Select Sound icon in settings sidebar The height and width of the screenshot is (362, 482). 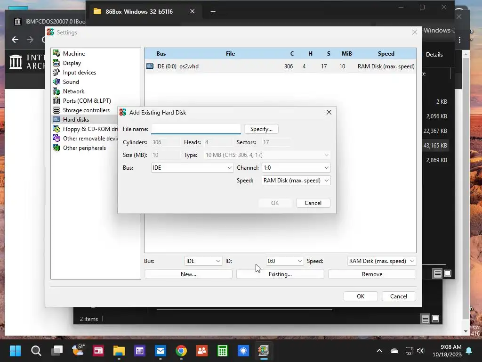(56, 82)
